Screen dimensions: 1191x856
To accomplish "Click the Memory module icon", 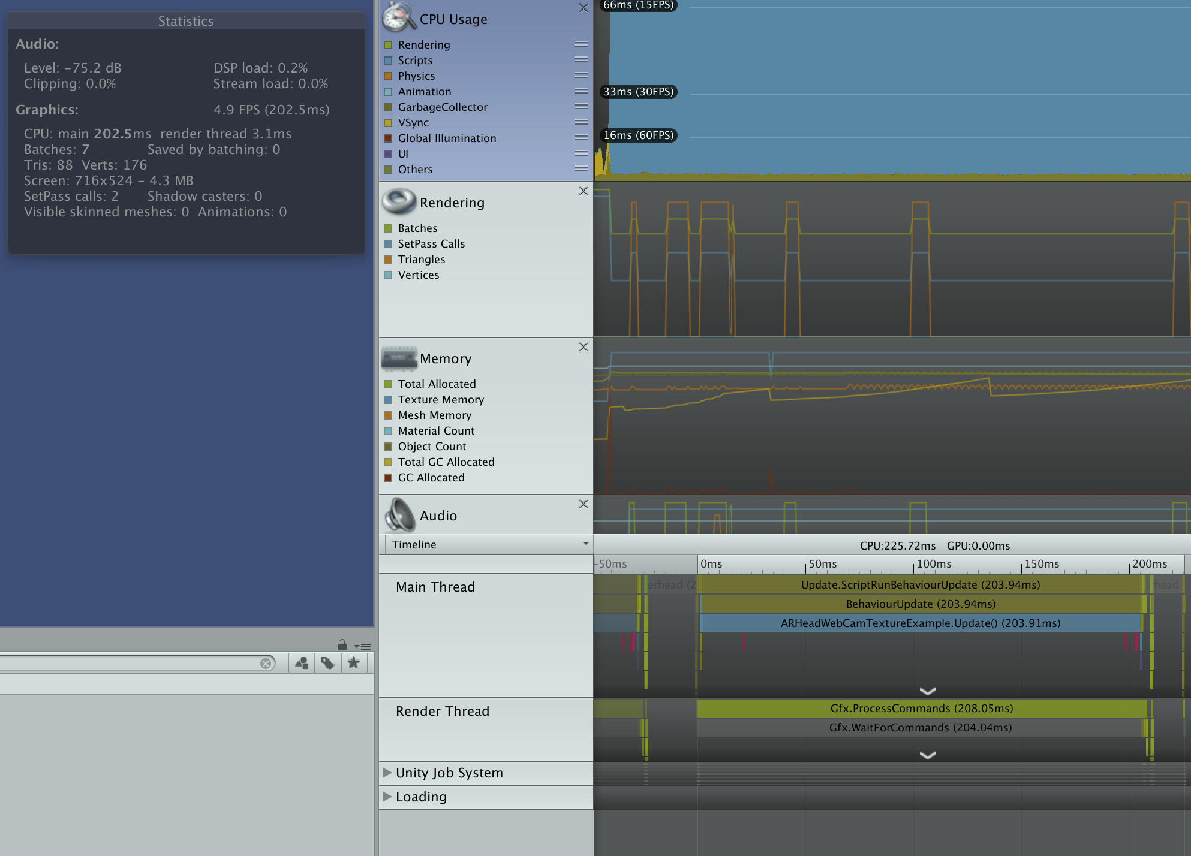I will (x=399, y=358).
